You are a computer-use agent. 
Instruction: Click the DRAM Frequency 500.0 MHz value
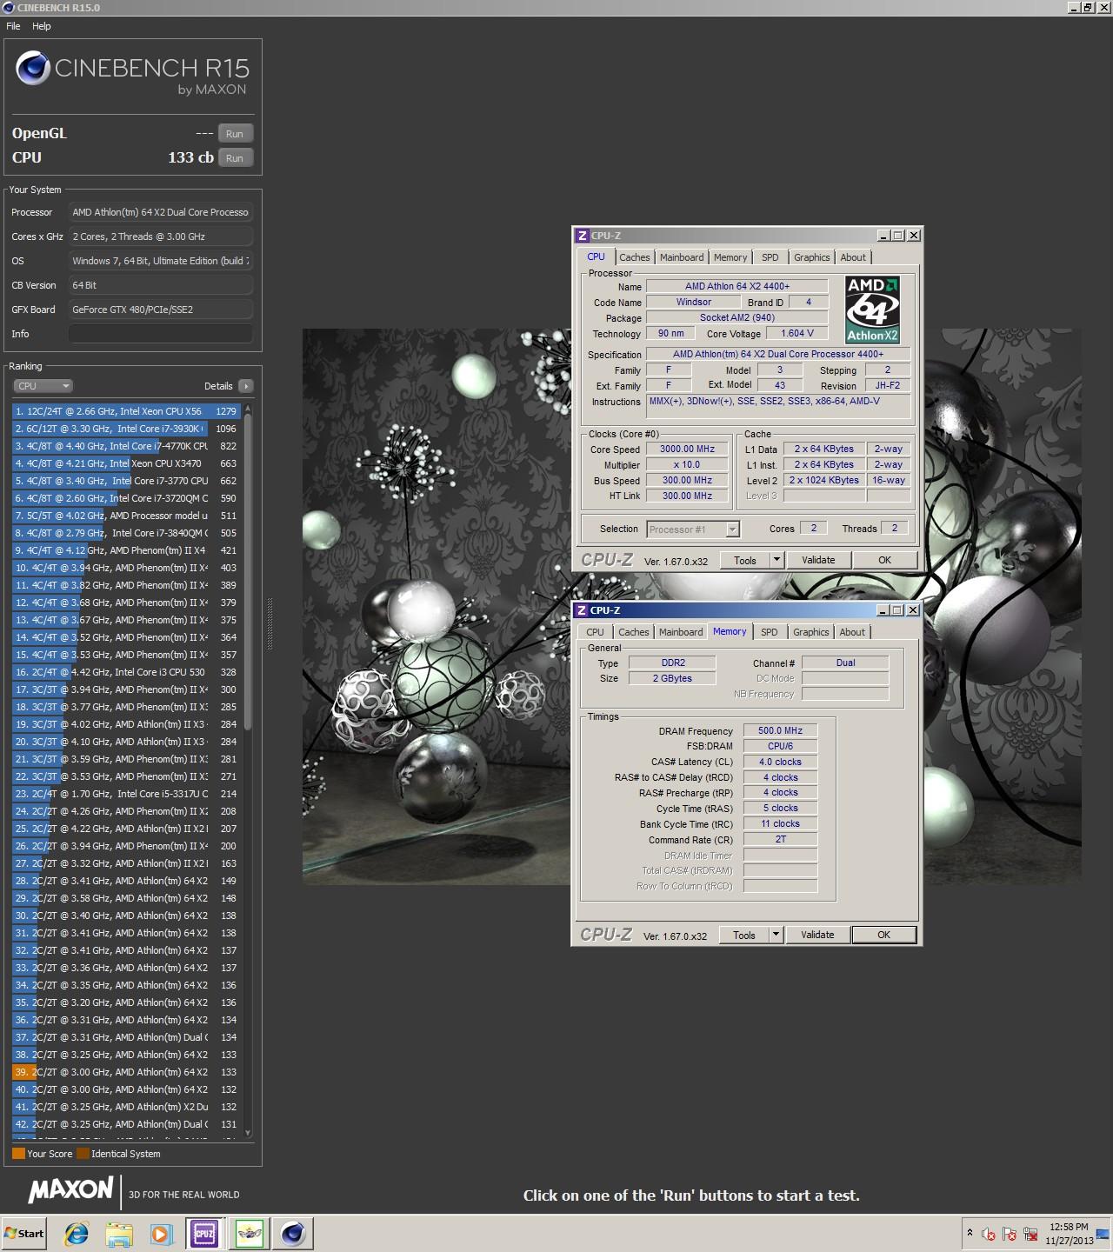(x=781, y=731)
